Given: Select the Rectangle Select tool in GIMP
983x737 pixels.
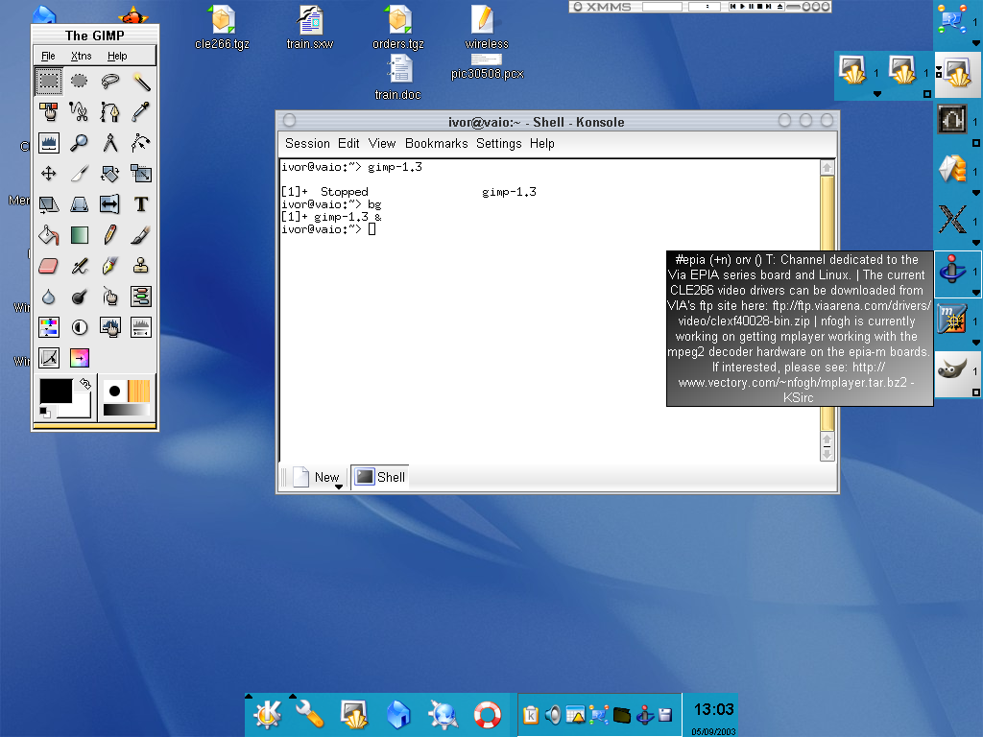Looking at the screenshot, I should pos(48,81).
